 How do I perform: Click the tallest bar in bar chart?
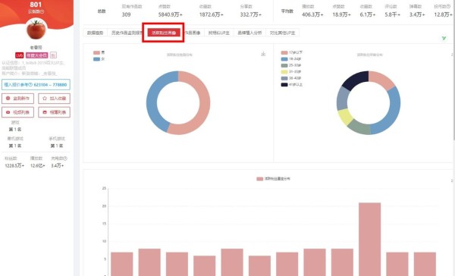coord(370,239)
